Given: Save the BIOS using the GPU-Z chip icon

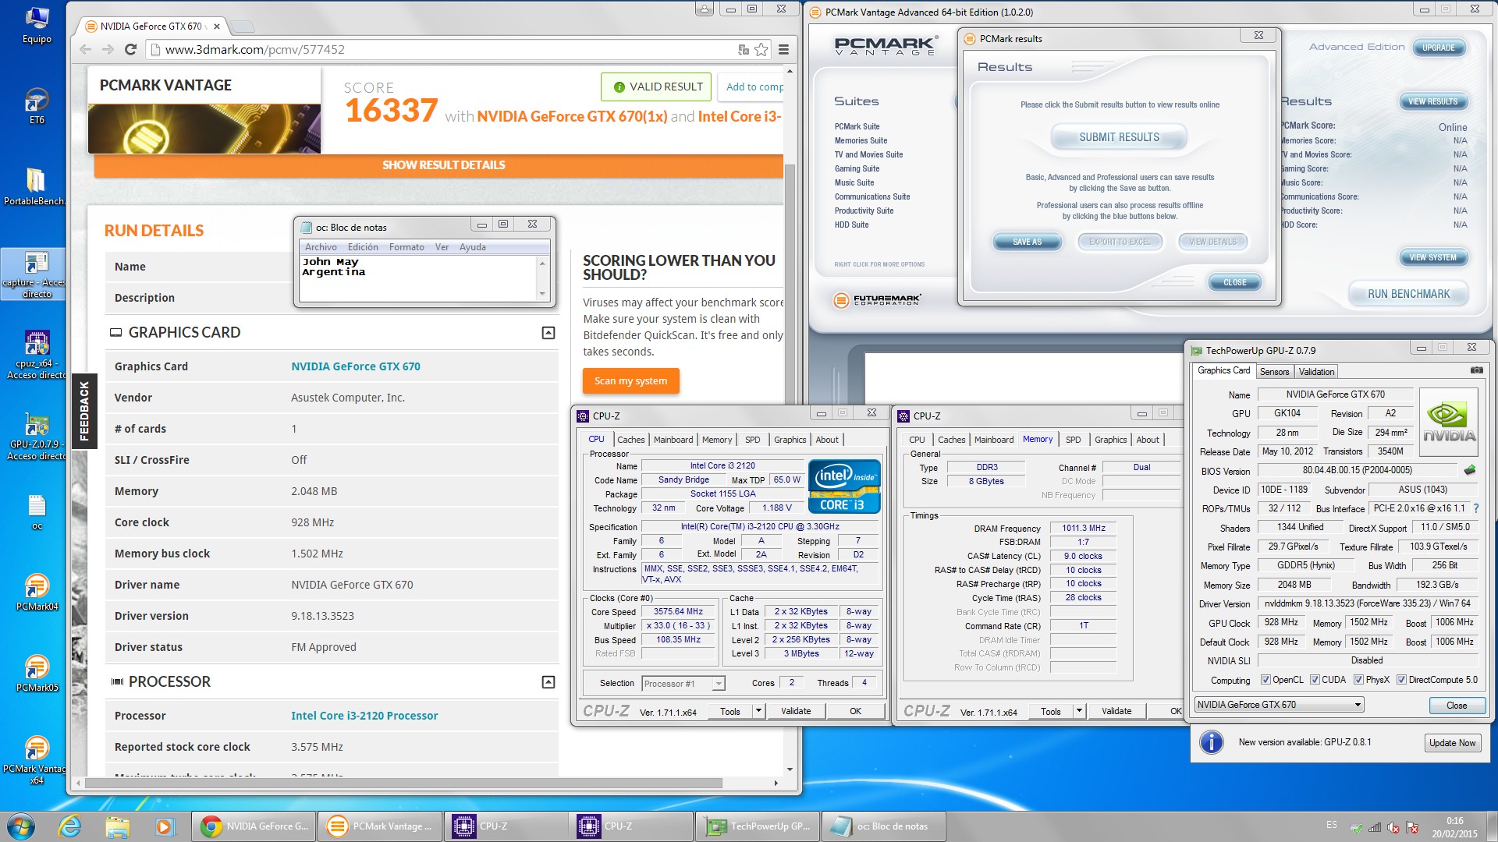Looking at the screenshot, I should [x=1470, y=470].
